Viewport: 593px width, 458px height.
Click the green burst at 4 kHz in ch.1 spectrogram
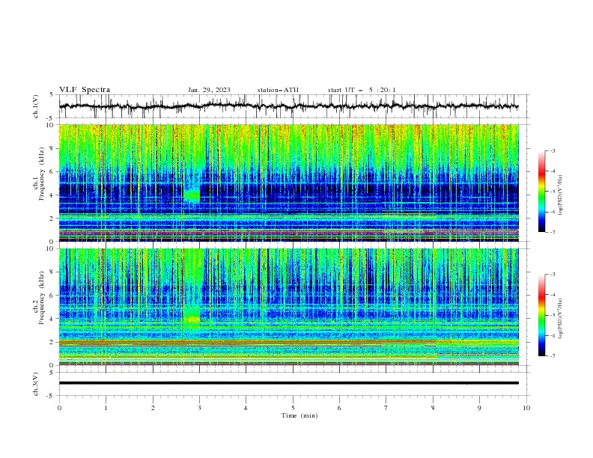point(192,195)
